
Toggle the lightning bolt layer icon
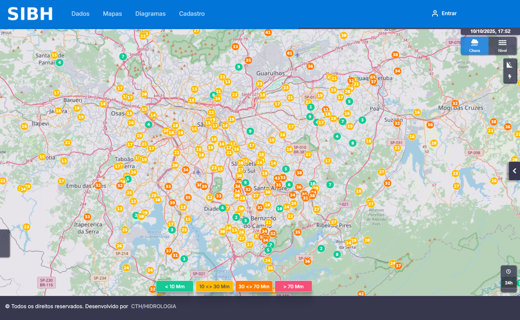510,77
